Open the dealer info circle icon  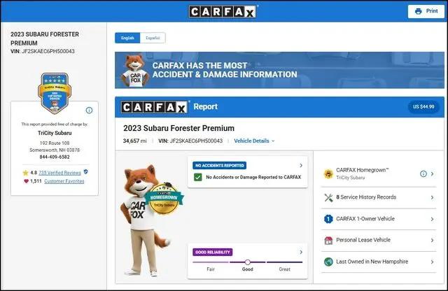tap(89, 111)
